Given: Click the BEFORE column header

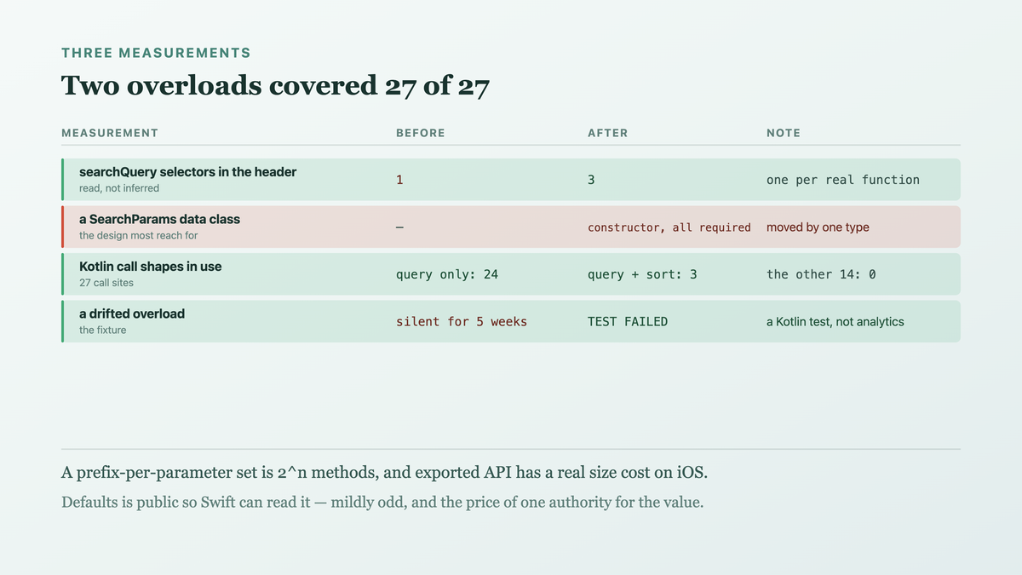Looking at the screenshot, I should [x=421, y=133].
